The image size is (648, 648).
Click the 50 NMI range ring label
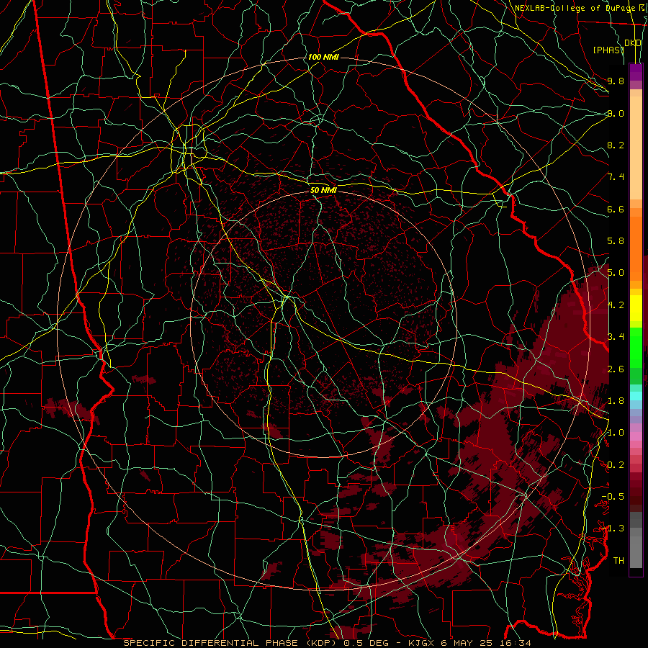(323, 191)
